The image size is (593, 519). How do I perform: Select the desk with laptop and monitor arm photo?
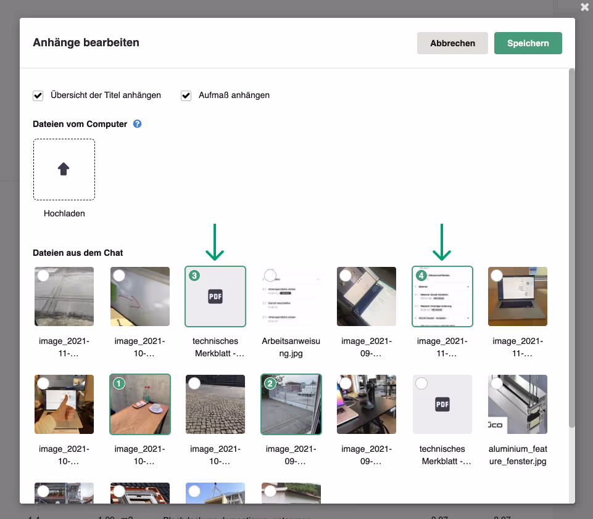pos(367,404)
